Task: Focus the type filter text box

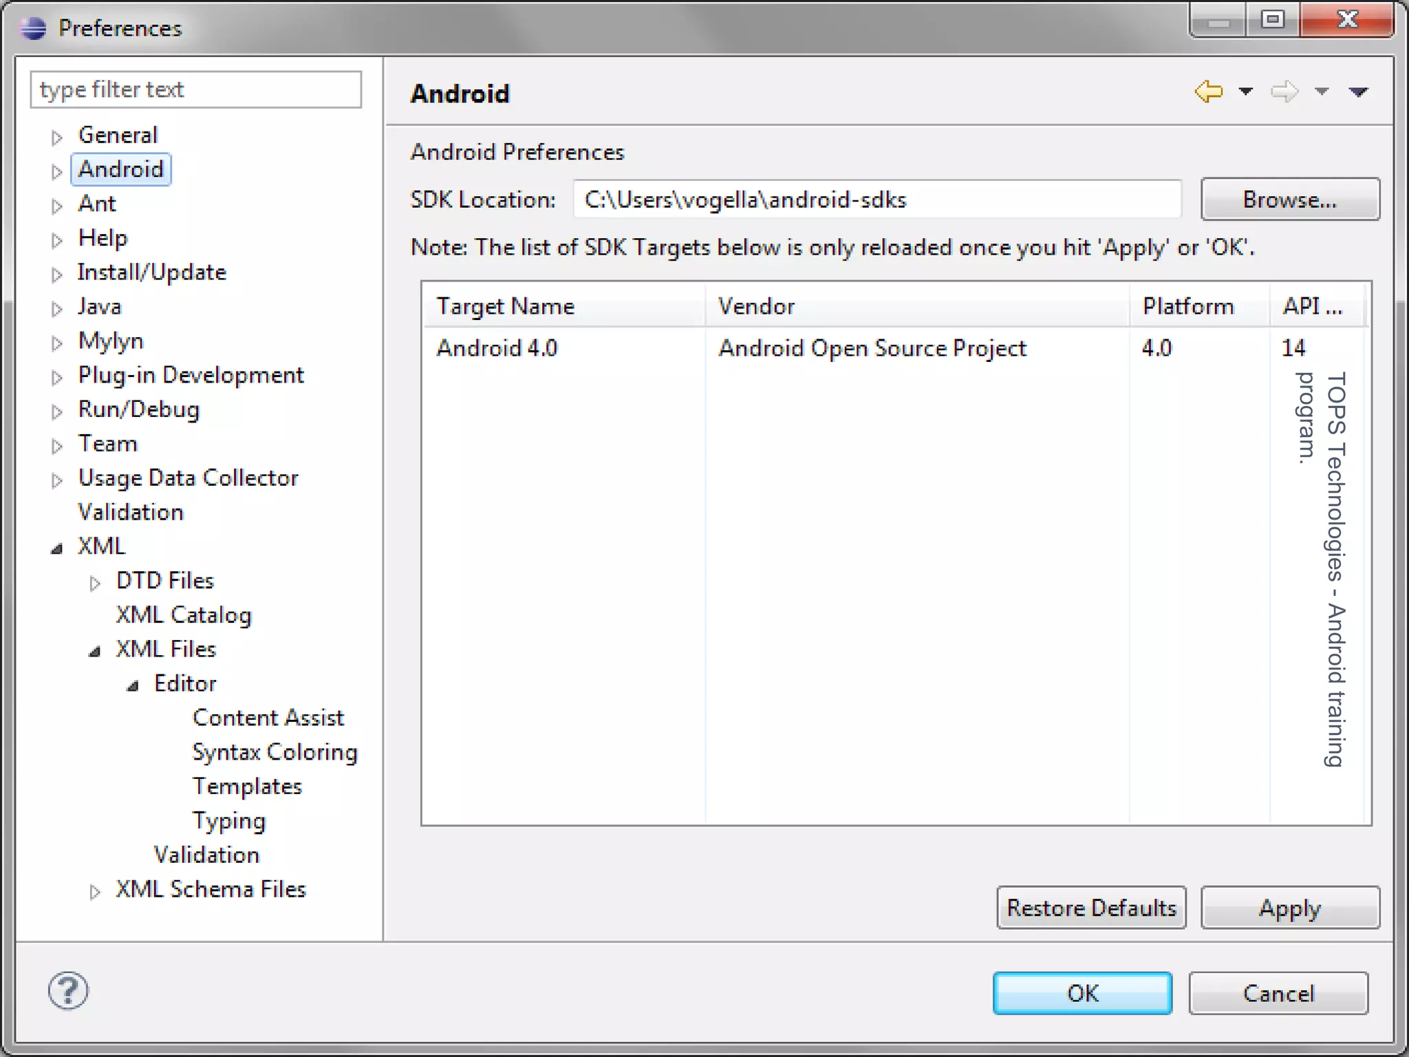Action: [195, 89]
